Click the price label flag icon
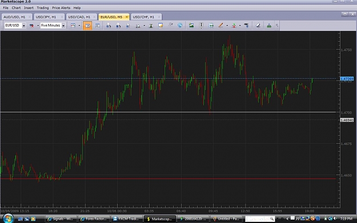Image resolution: width=357 pixels, height=223 pixels. pos(246,25)
